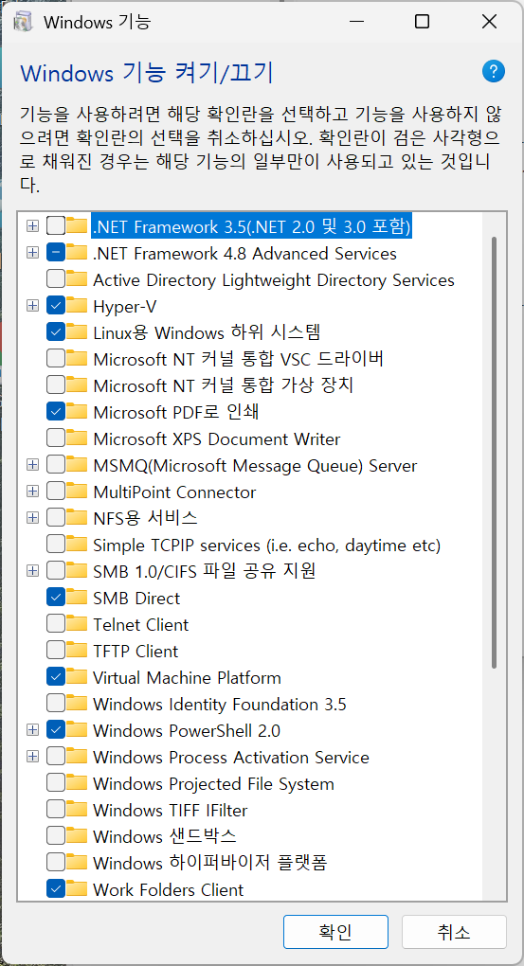Uncheck the Work Folders Client checkbox
524x966 pixels.
[x=56, y=889]
